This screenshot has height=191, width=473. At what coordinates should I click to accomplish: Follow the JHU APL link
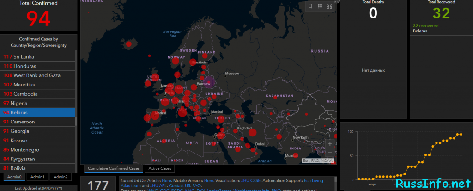coord(159,185)
